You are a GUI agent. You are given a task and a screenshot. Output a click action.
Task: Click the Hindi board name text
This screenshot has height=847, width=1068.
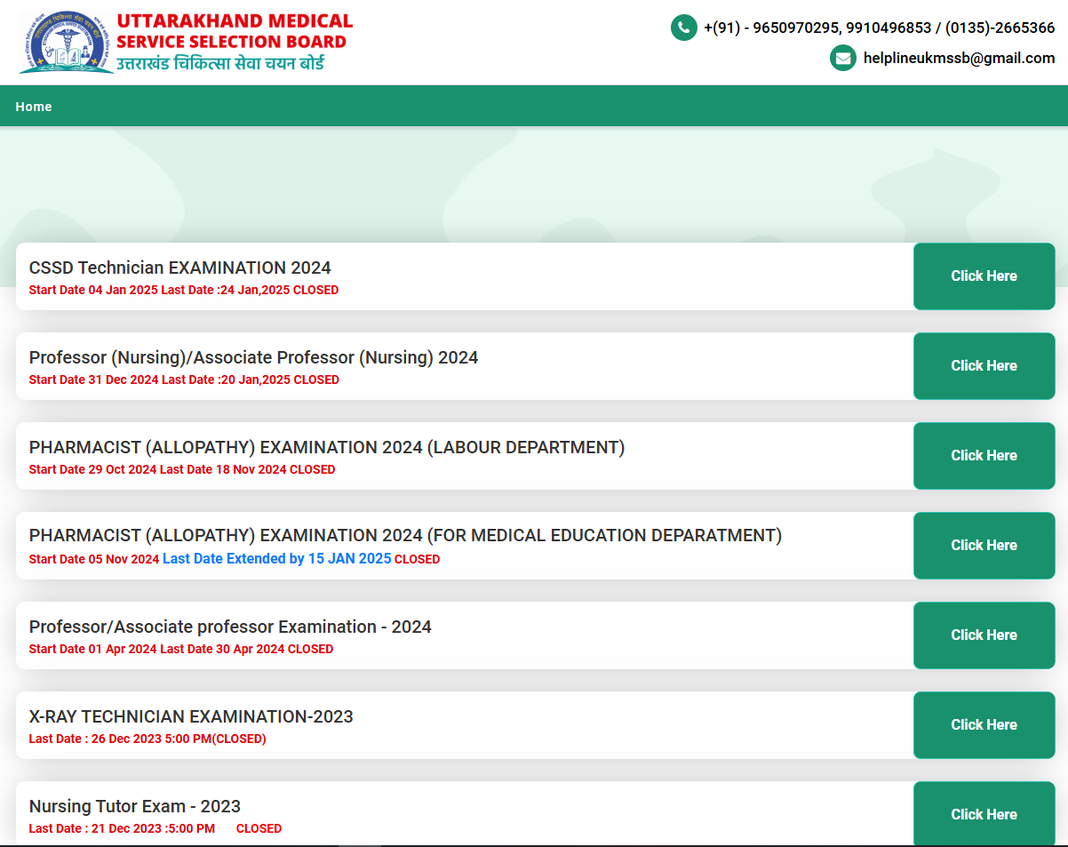(220, 63)
